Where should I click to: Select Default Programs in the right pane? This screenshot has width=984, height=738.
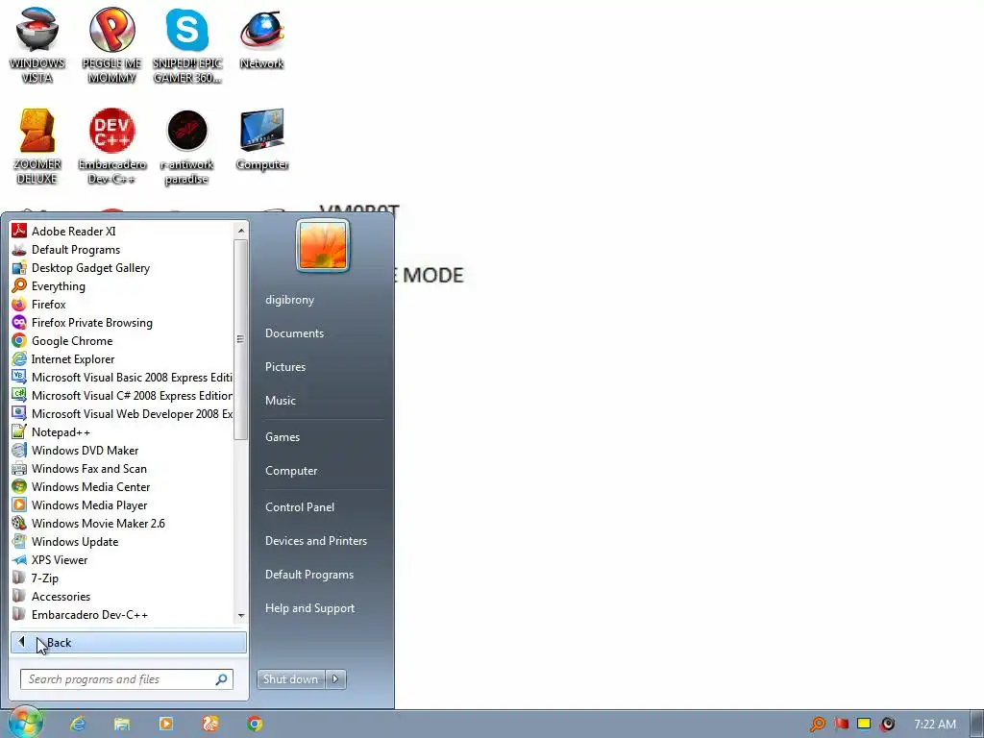click(309, 575)
